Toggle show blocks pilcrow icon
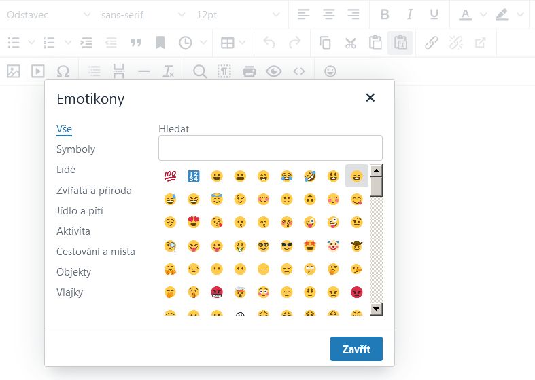Image resolution: width=535 pixels, height=380 pixels. pos(224,71)
